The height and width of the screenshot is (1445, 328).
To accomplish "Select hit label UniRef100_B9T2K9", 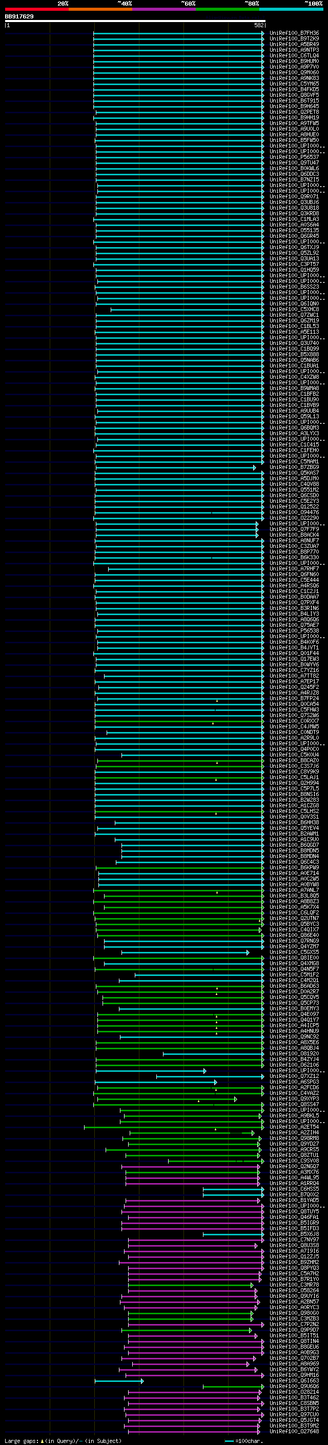I will click(x=294, y=39).
